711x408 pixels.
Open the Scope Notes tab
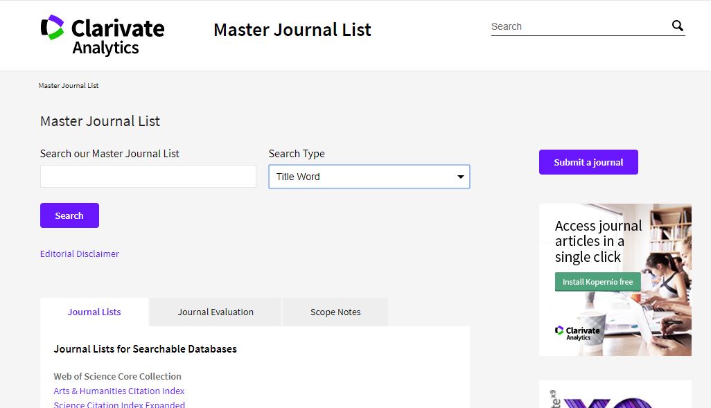[x=335, y=312]
